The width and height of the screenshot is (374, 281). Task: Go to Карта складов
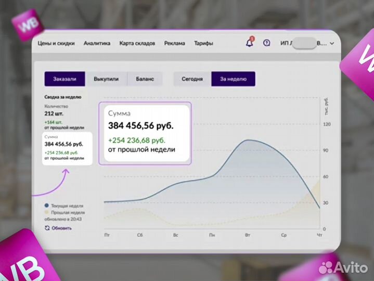tap(137, 43)
